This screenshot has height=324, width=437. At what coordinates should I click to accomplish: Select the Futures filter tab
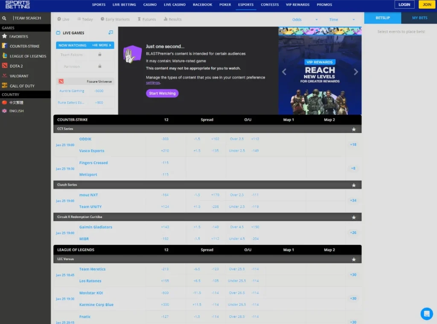[147, 19]
